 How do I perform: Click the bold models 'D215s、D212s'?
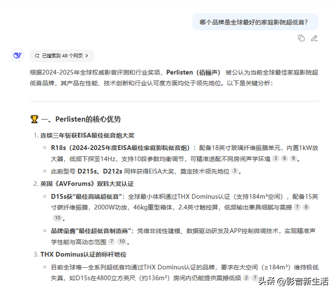point(100,171)
